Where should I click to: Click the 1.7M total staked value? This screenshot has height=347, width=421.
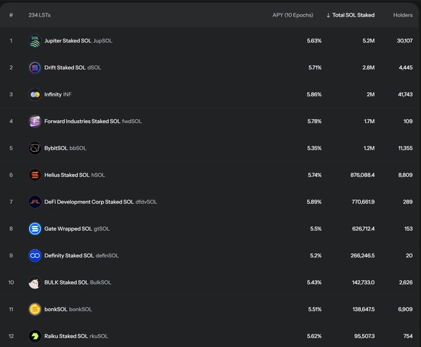370,121
